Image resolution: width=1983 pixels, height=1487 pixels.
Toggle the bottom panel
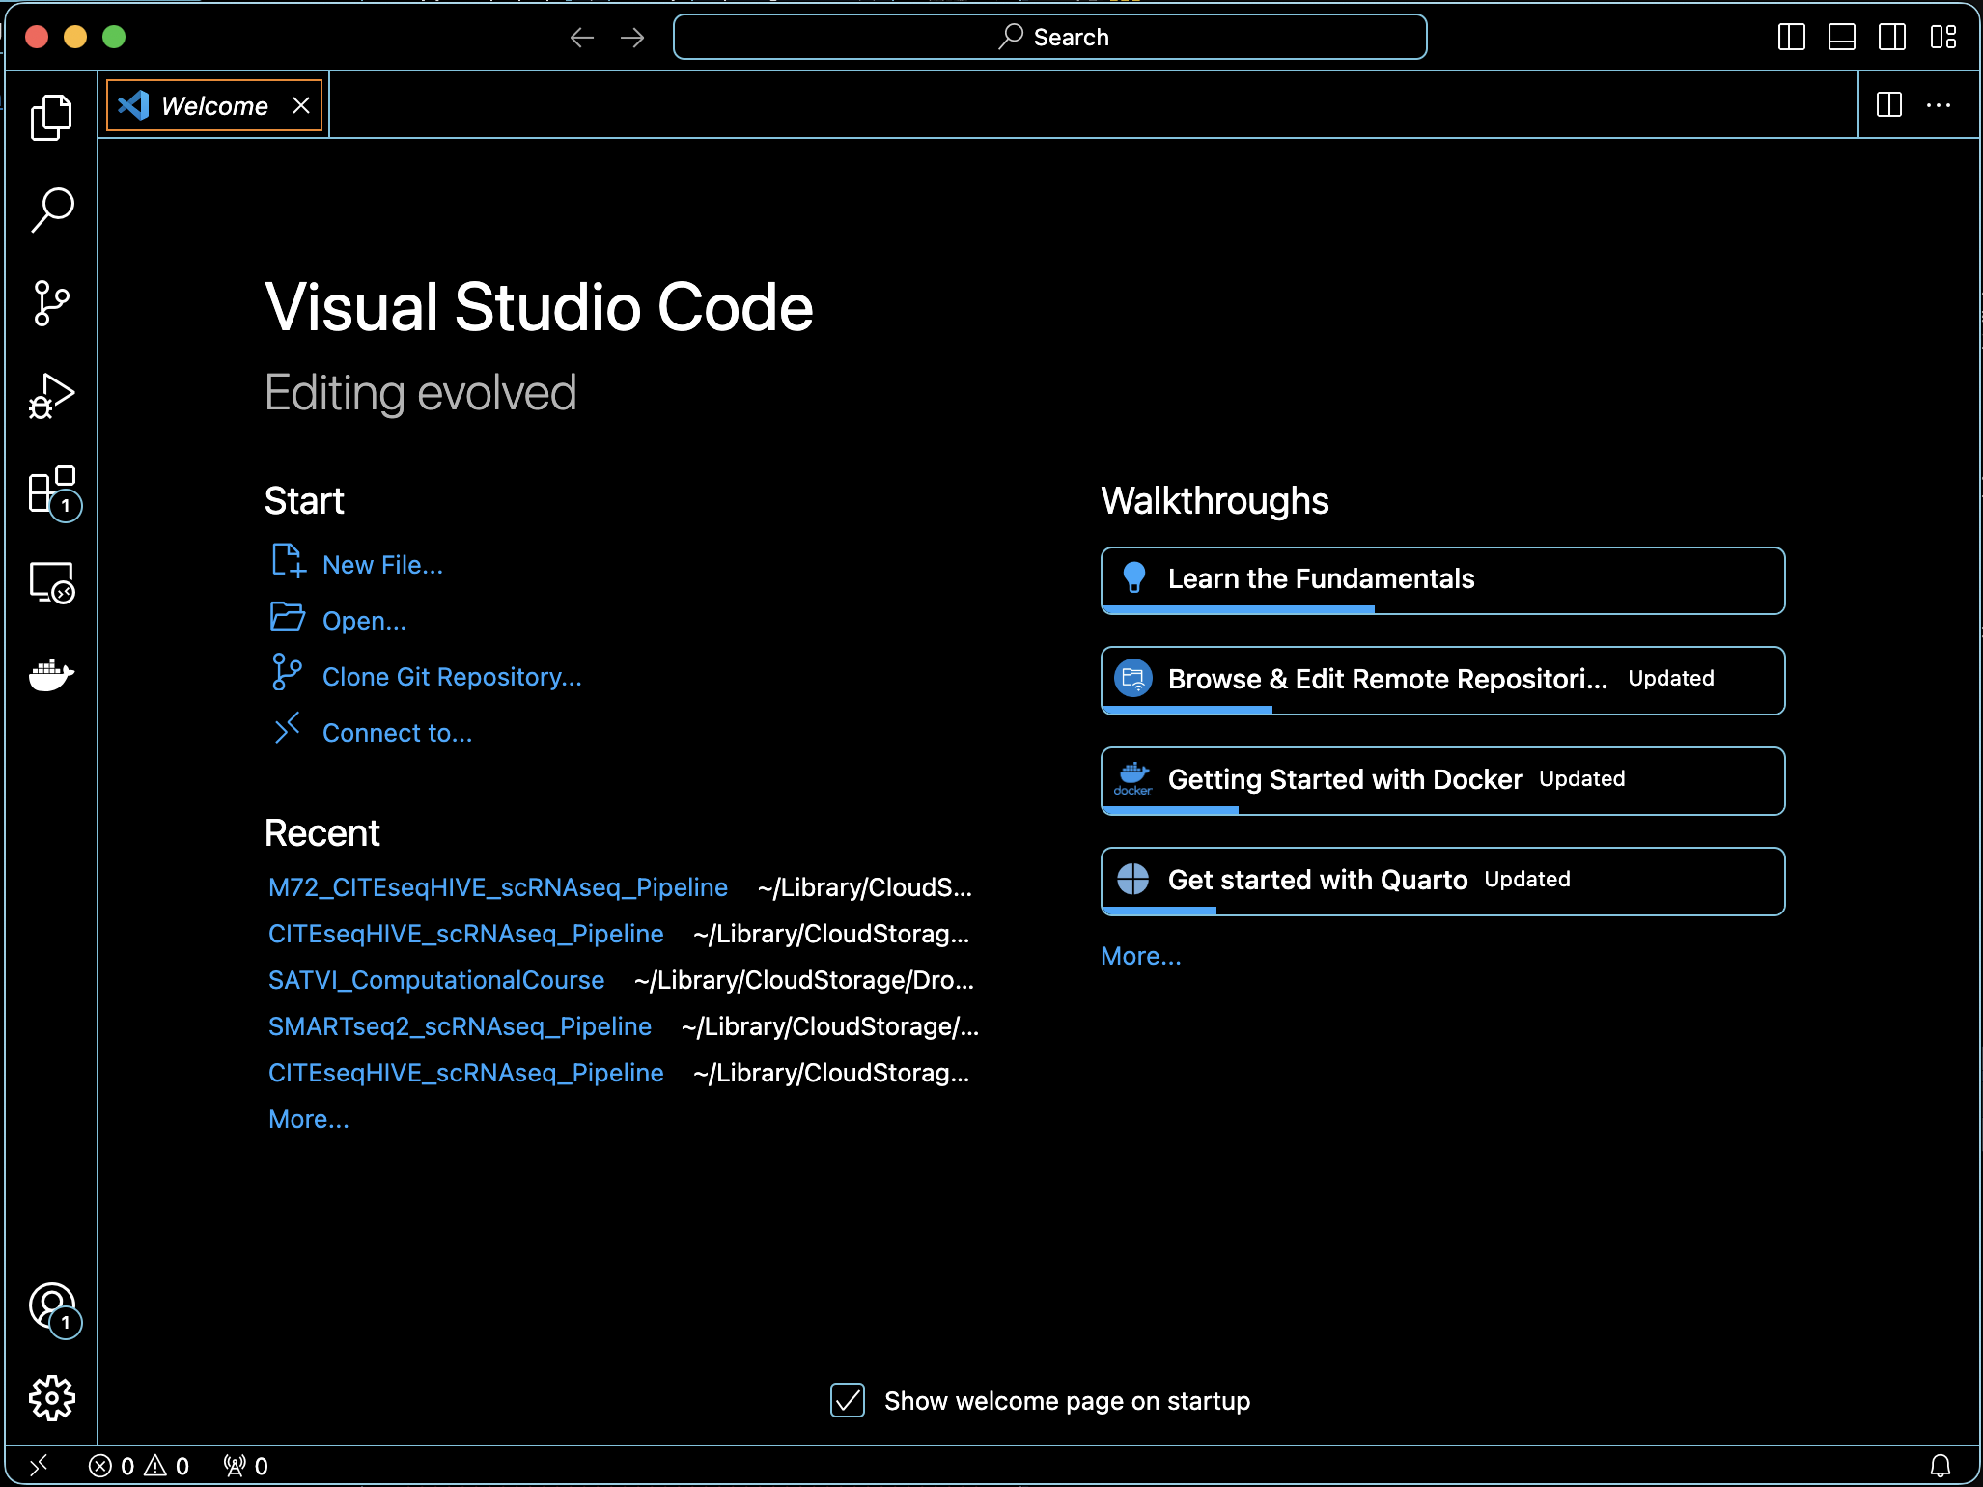pos(1842,38)
